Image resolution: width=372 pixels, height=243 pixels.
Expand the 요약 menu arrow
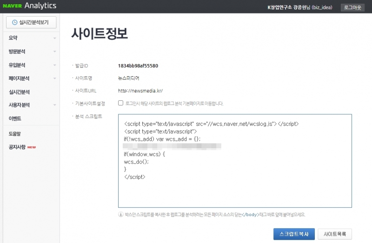point(55,38)
